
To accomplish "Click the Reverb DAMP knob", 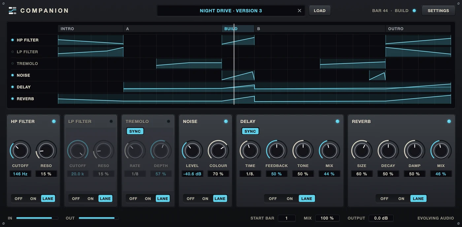I will 414,151.
